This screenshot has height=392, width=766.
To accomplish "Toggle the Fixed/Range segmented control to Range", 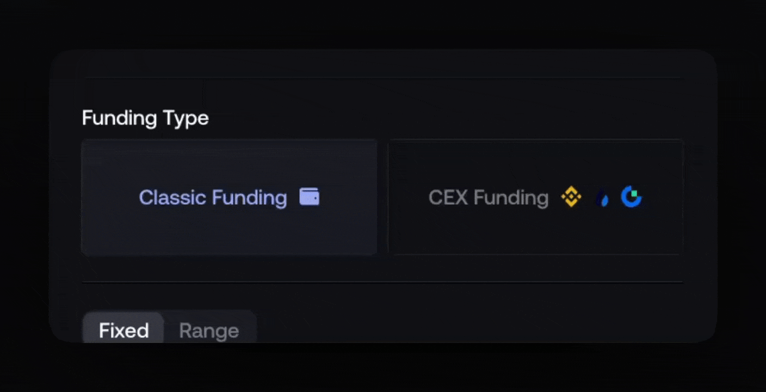I will 209,330.
